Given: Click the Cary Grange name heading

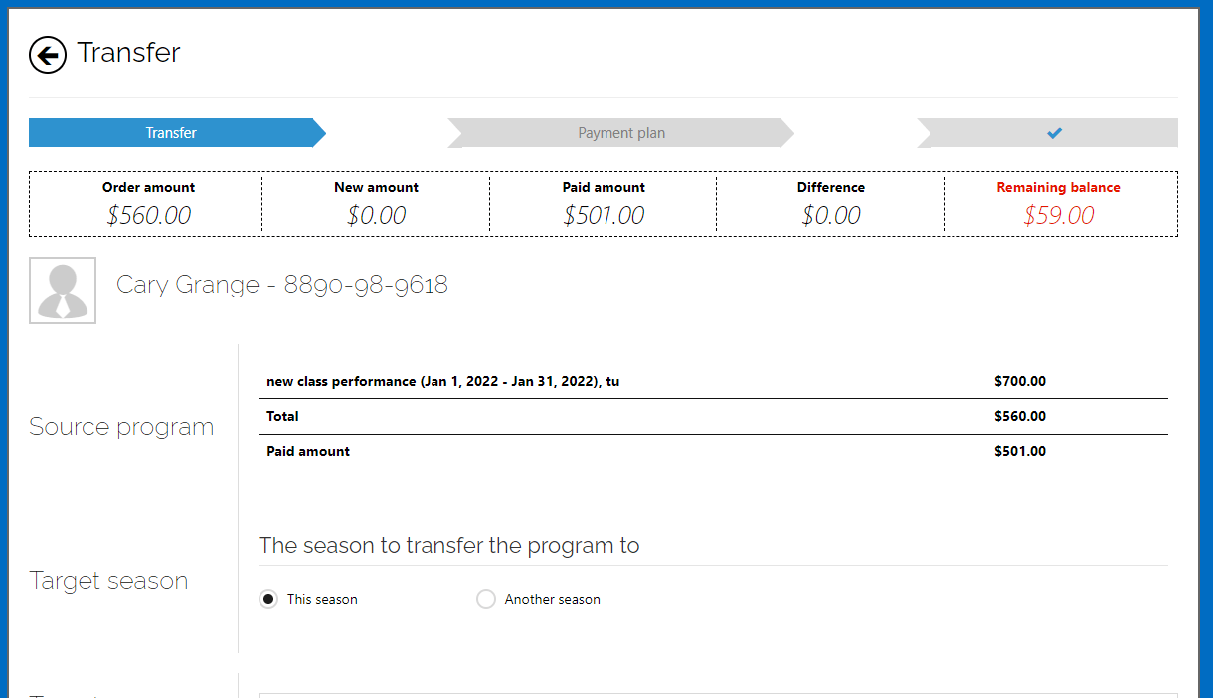Looking at the screenshot, I should pyautogui.click(x=282, y=285).
